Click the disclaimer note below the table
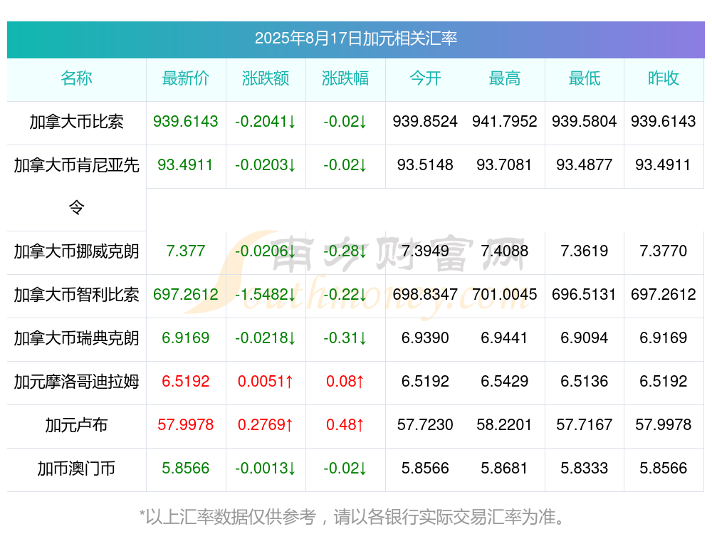The height and width of the screenshot is (539, 712). [352, 517]
